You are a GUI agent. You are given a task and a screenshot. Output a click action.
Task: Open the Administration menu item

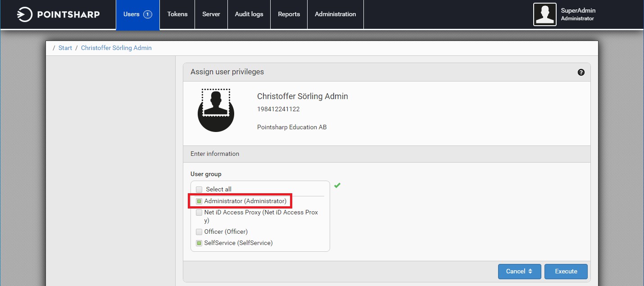click(x=335, y=14)
